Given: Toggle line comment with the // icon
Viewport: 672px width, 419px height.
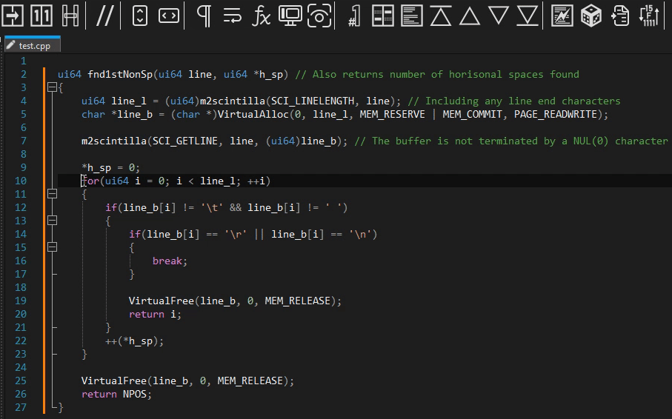Looking at the screenshot, I should coord(104,16).
